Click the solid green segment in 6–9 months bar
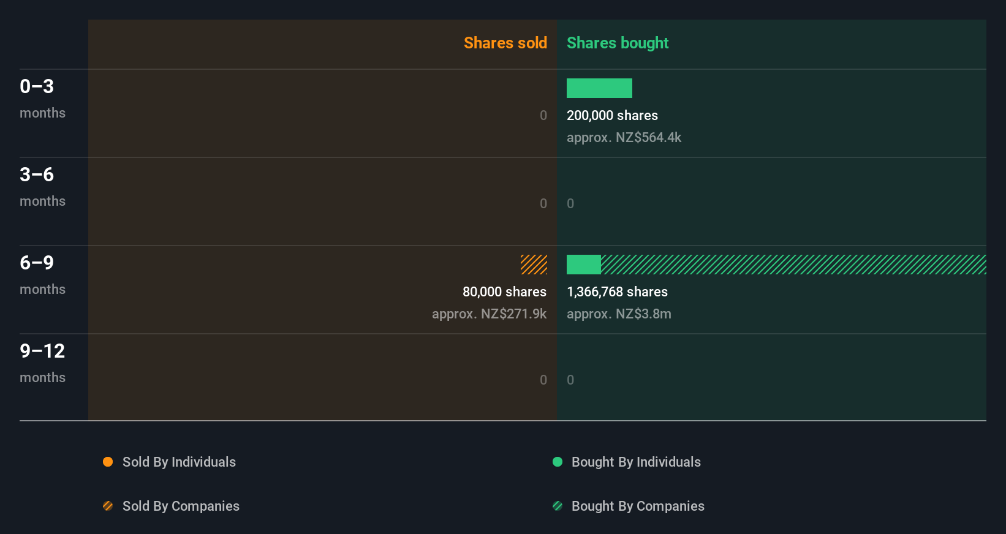Screen dimensions: 1006x534 pyautogui.click(x=584, y=265)
